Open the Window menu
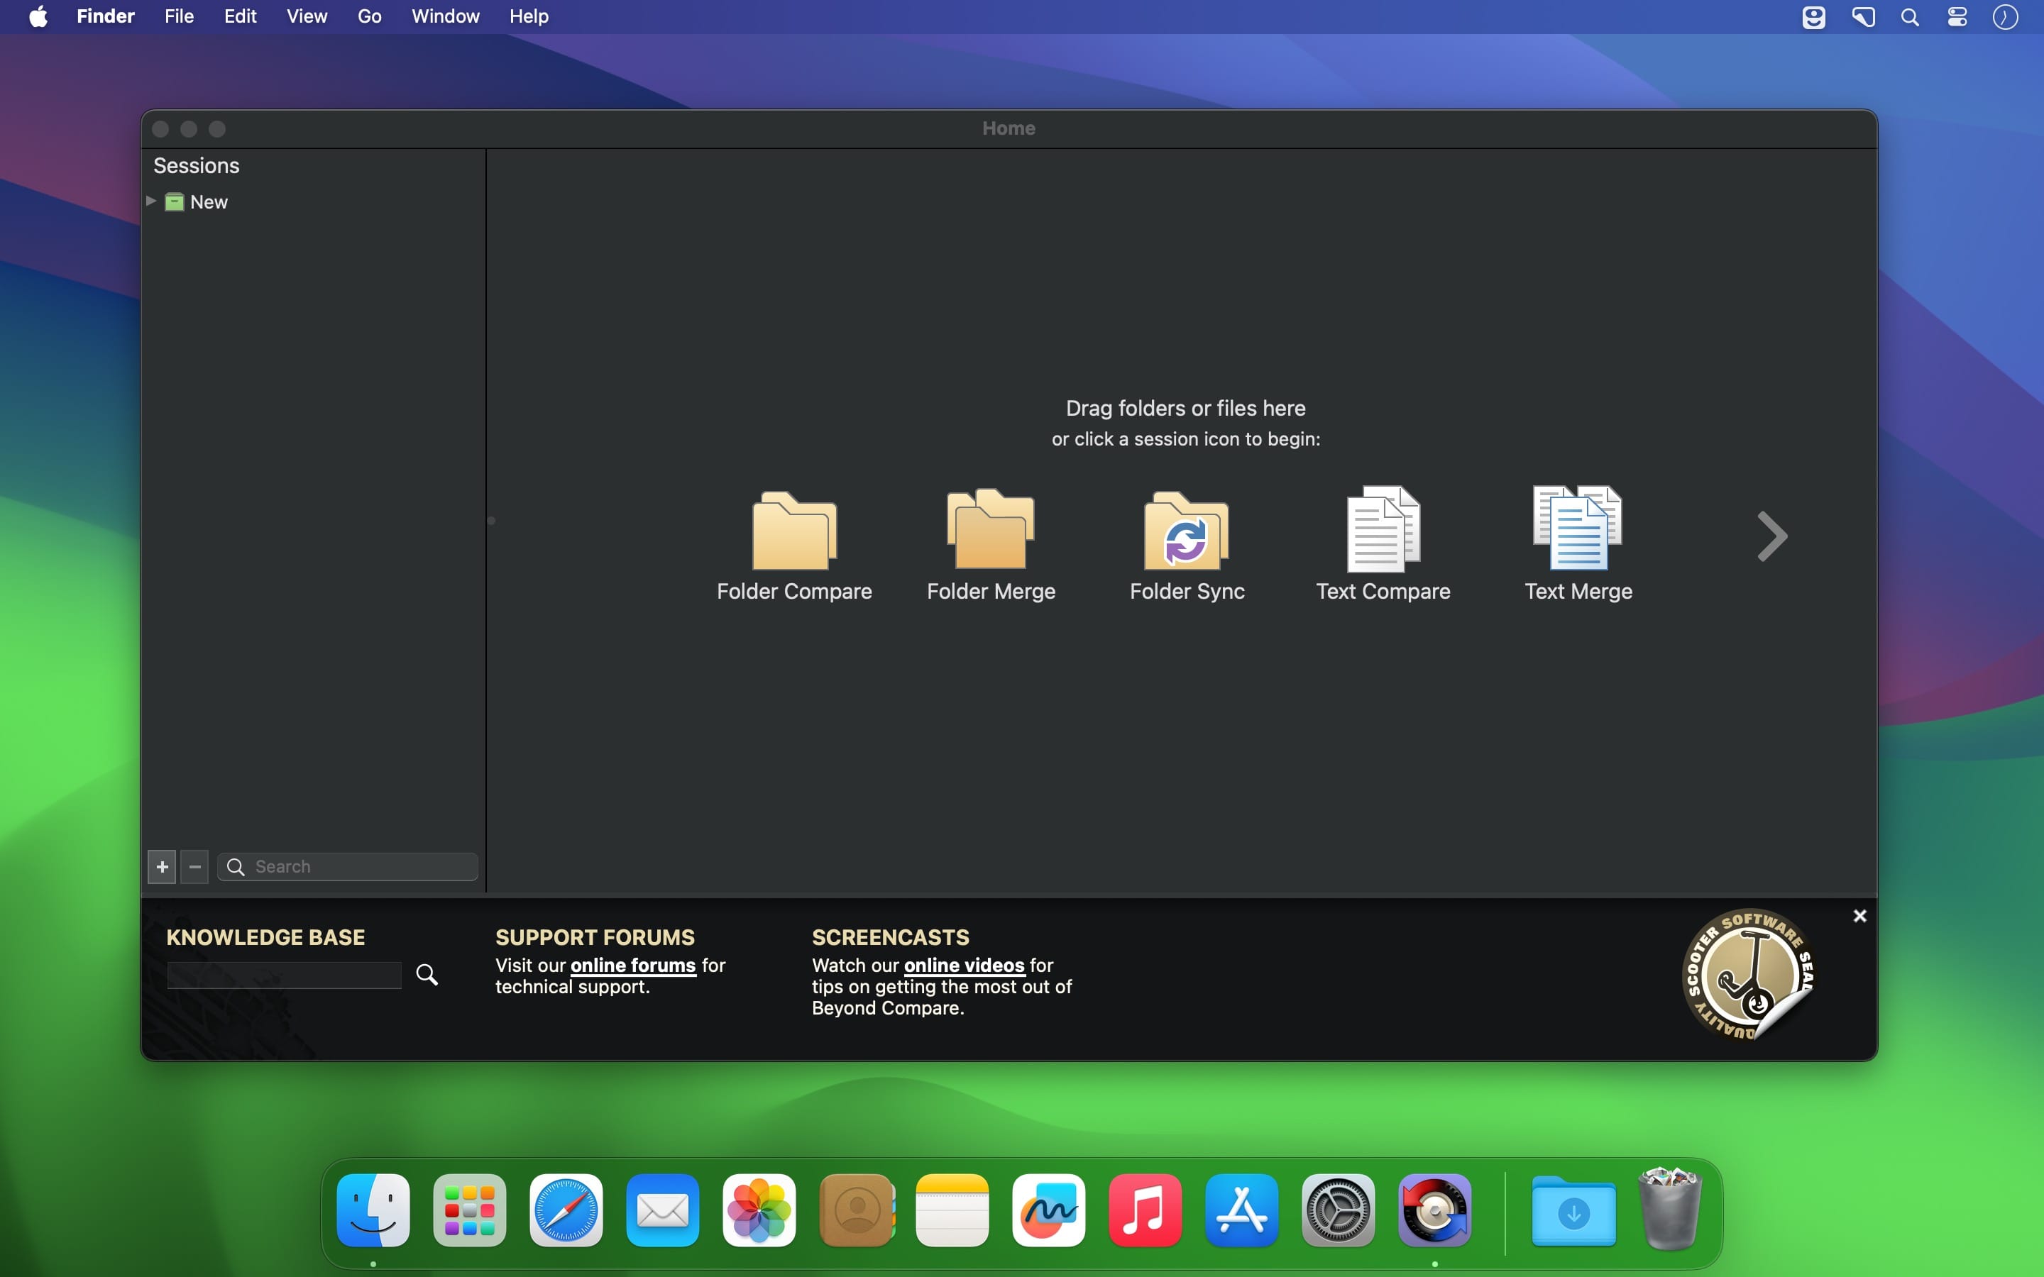The height and width of the screenshot is (1277, 2044). pos(445,17)
